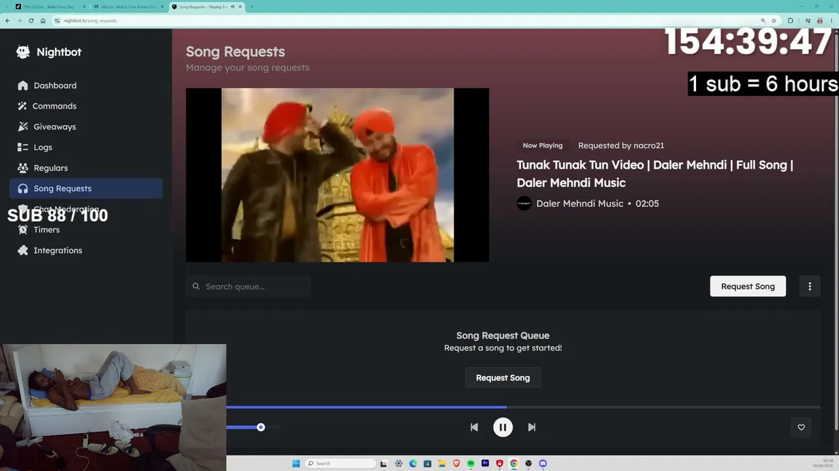Screen dimensions: 839x471
Task: Open the browser extensions puzzle icon
Action: click(x=790, y=20)
